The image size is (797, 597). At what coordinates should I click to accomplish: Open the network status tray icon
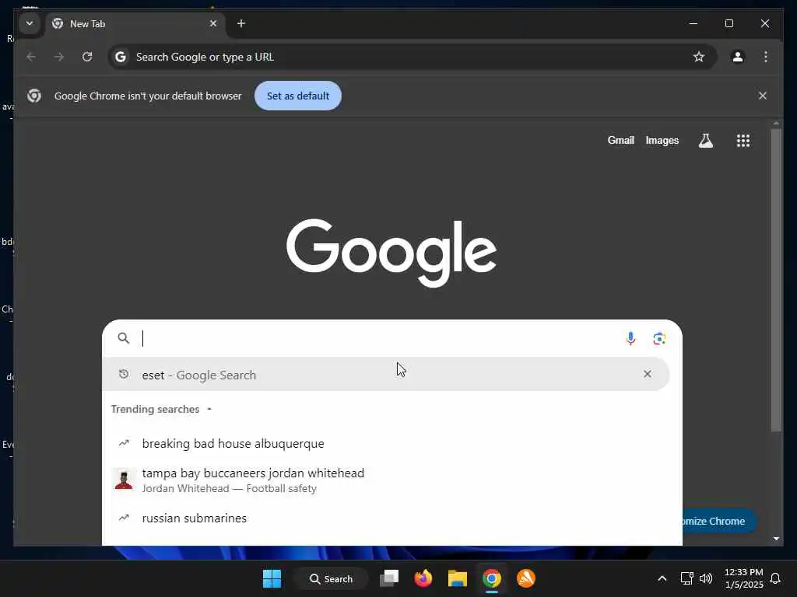pos(686,578)
